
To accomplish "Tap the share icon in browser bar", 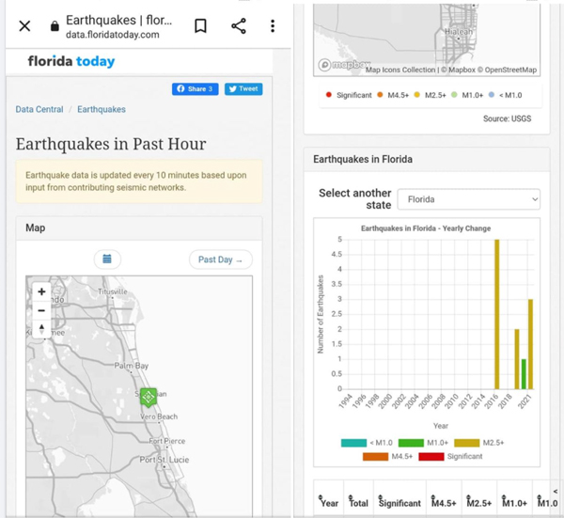I will click(x=238, y=26).
